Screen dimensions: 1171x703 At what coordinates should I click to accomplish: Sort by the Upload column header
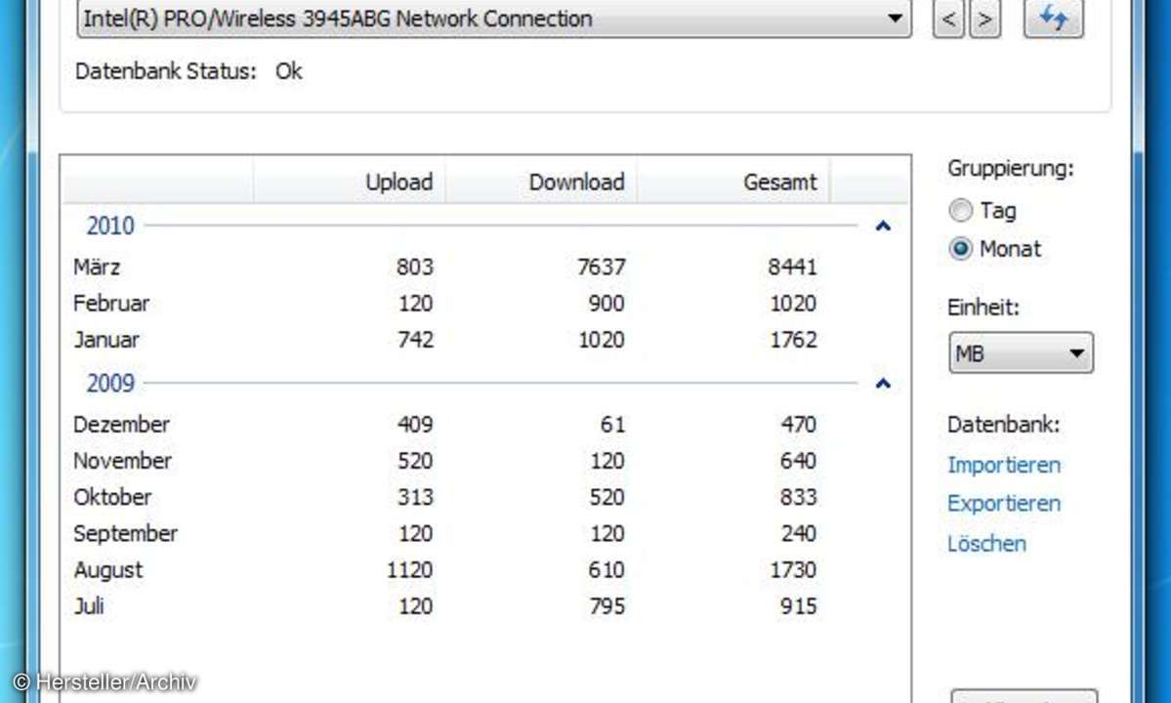[x=350, y=182]
